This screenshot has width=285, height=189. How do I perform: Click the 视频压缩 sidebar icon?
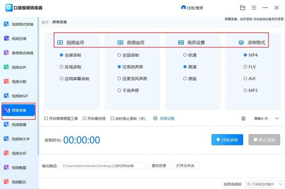pos(6,38)
